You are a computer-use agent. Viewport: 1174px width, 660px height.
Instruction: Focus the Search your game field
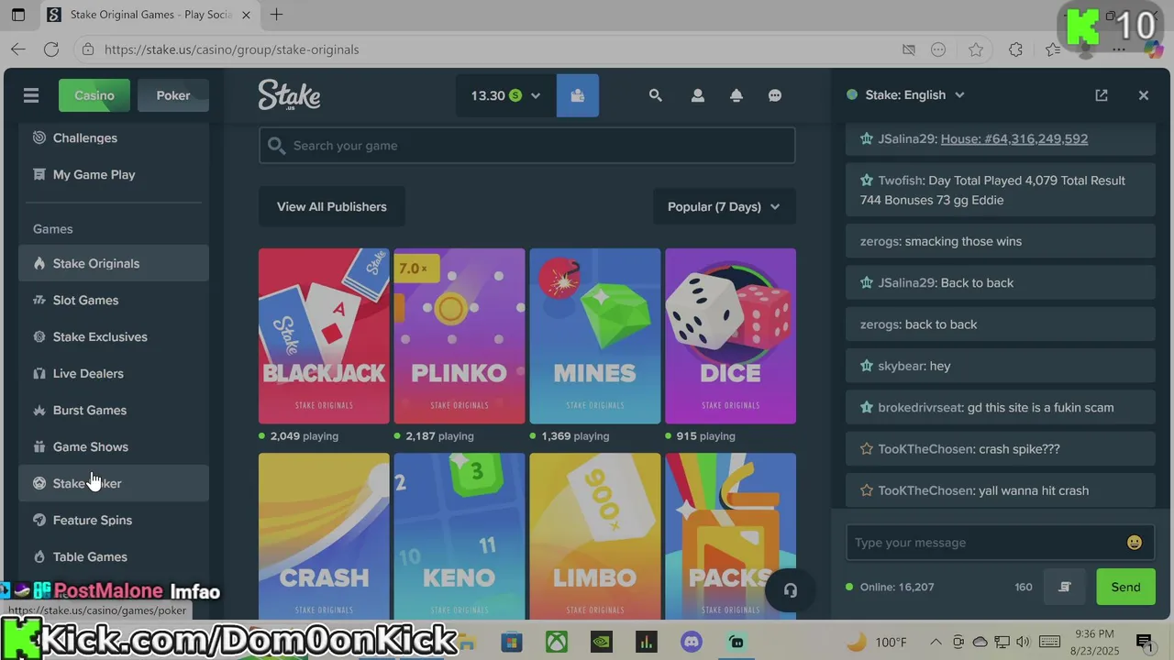[527, 146]
